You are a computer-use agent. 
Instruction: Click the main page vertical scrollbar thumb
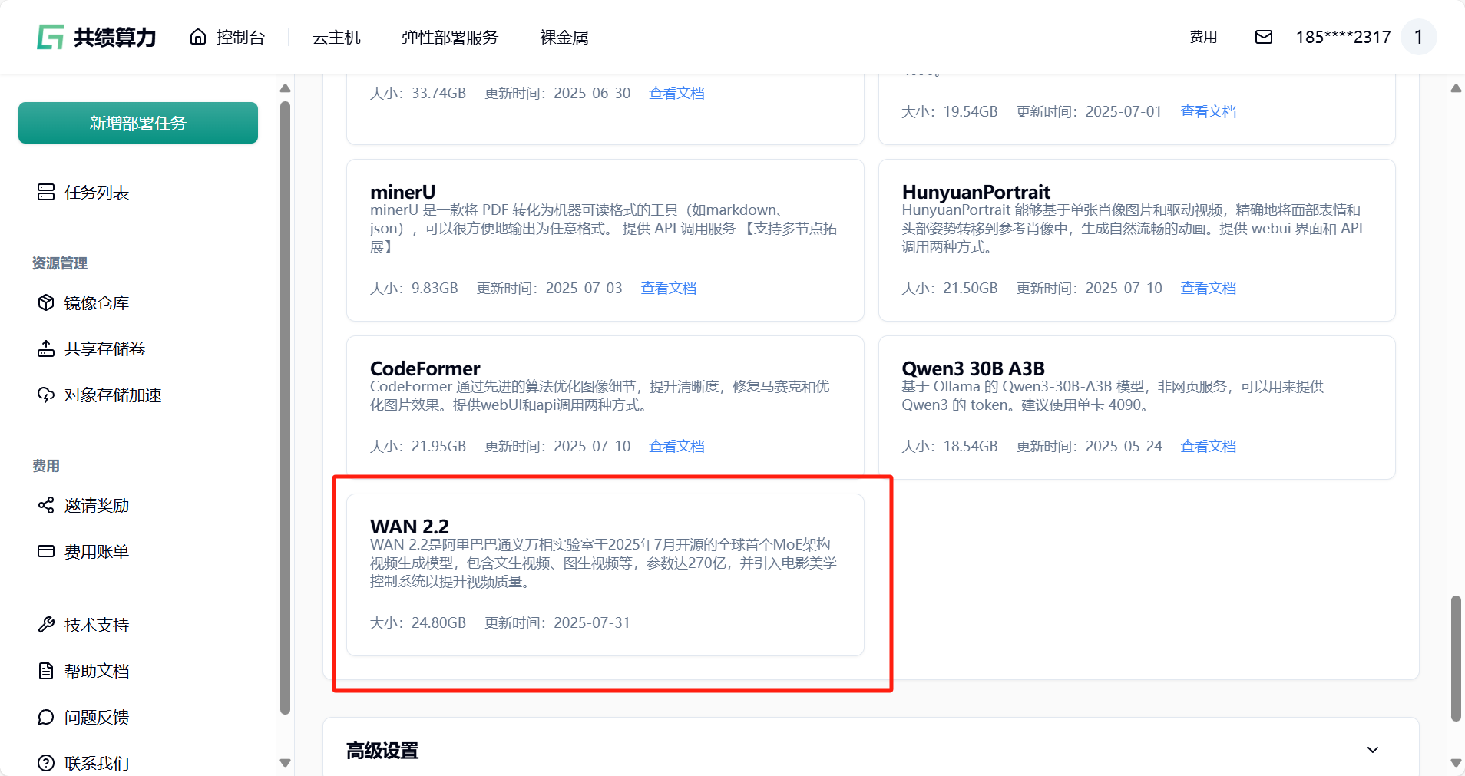[1455, 658]
